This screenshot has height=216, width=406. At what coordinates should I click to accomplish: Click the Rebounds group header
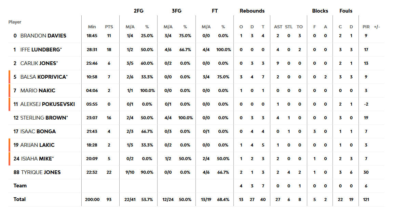click(x=252, y=11)
